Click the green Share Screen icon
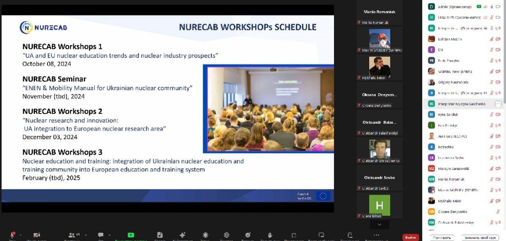Viewport: 506px width, 241px height. pyautogui.click(x=131, y=235)
